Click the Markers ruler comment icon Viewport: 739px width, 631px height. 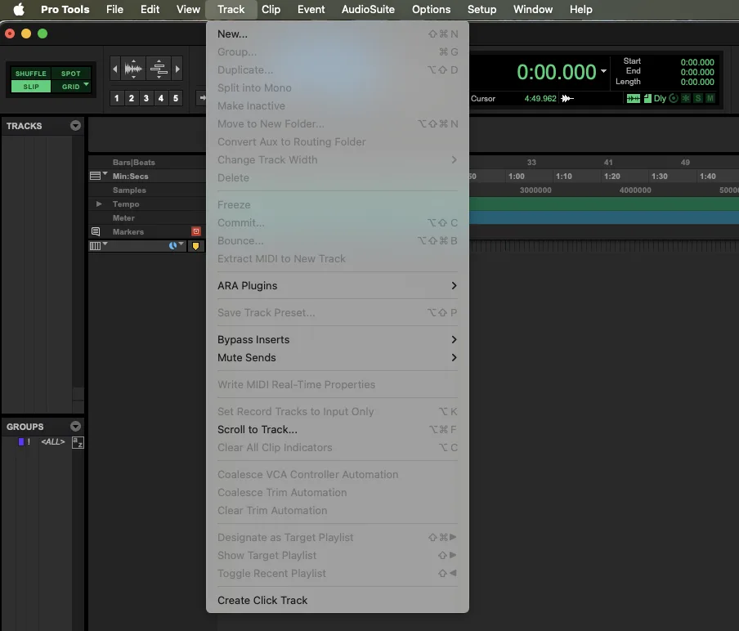[96, 231]
